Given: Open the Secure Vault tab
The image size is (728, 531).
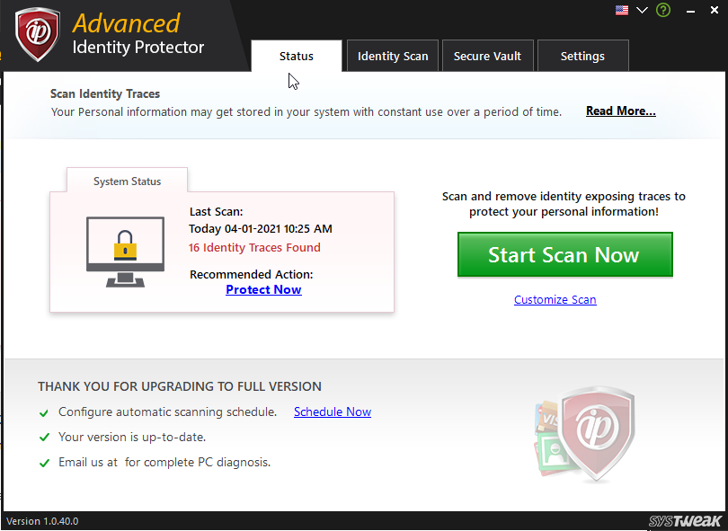Looking at the screenshot, I should point(487,55).
